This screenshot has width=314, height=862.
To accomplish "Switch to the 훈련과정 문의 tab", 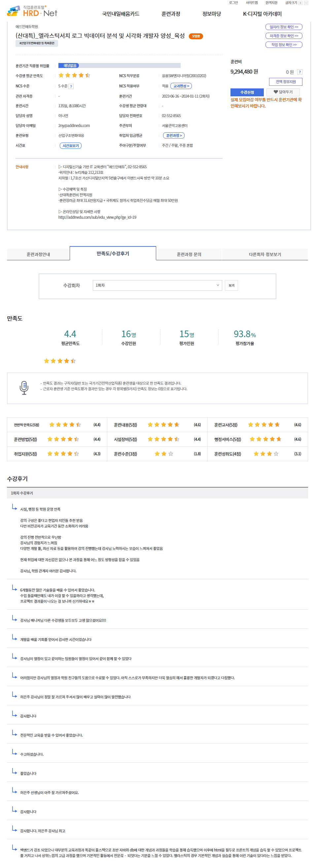I will click(x=189, y=254).
